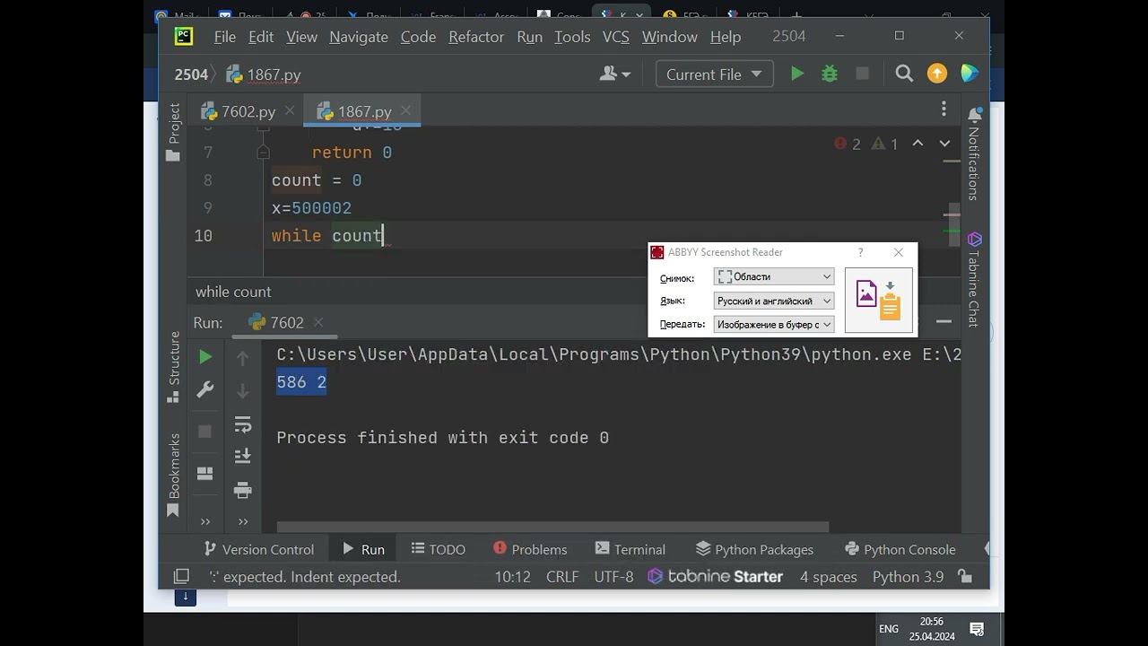This screenshot has width=1148, height=646.
Task: Click the down arrow in Run console
Action: click(242, 391)
